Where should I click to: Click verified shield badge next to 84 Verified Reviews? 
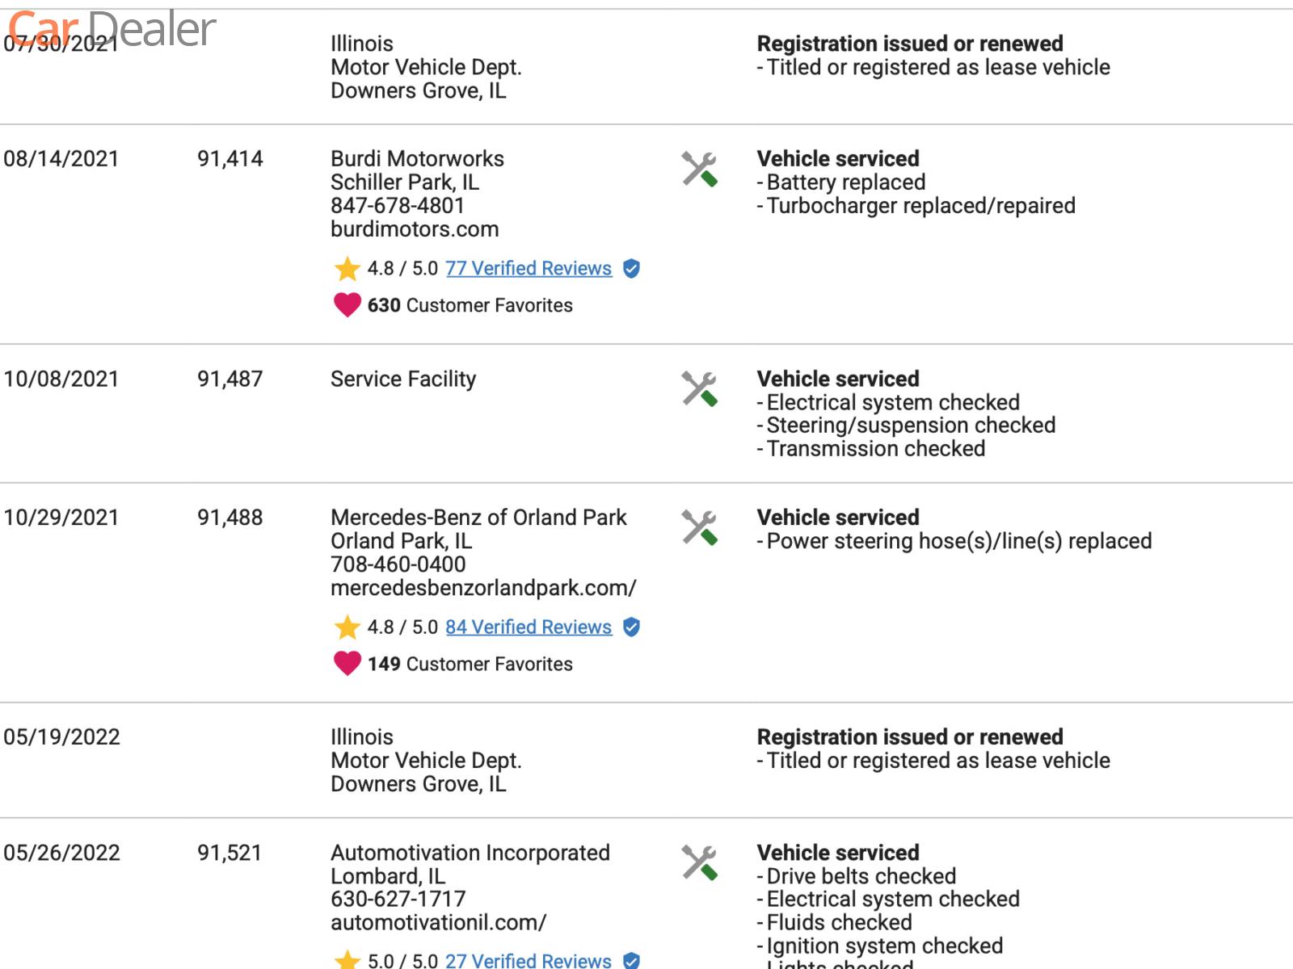[632, 627]
